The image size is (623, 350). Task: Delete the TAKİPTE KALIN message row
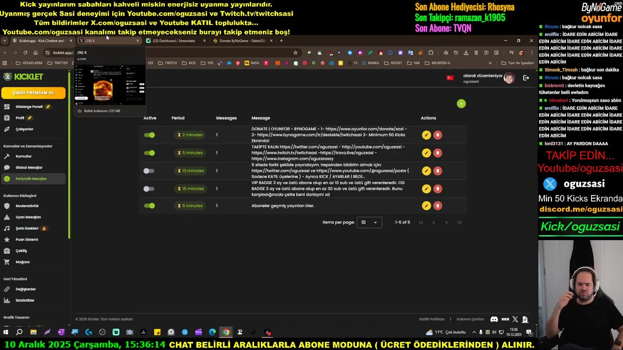click(x=438, y=153)
